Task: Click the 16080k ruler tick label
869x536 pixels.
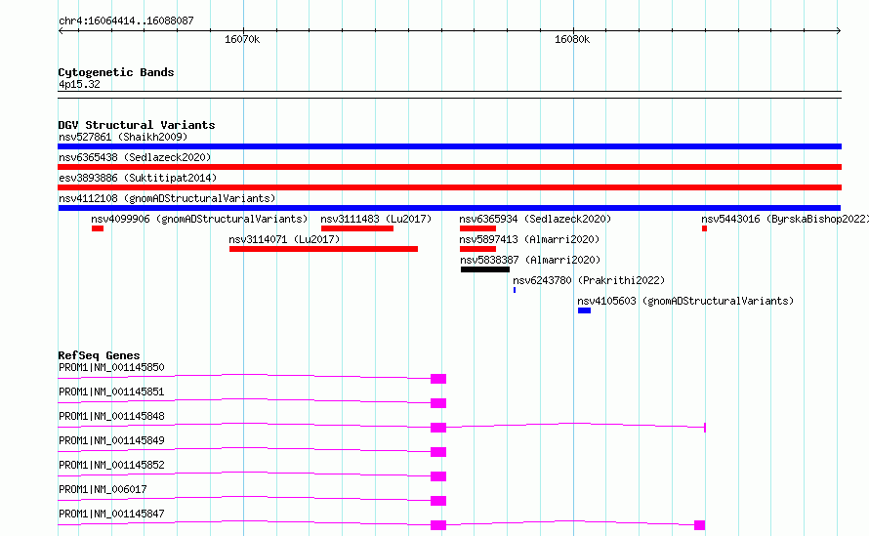Action: tap(572, 39)
